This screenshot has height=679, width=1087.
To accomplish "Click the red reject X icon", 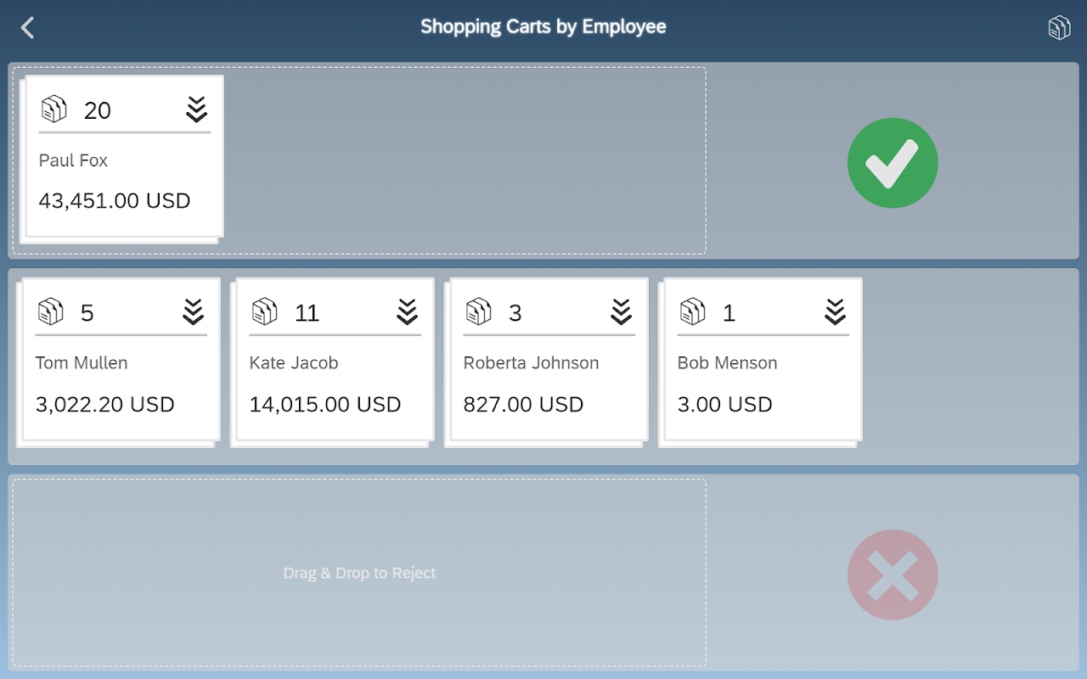I will (x=893, y=575).
